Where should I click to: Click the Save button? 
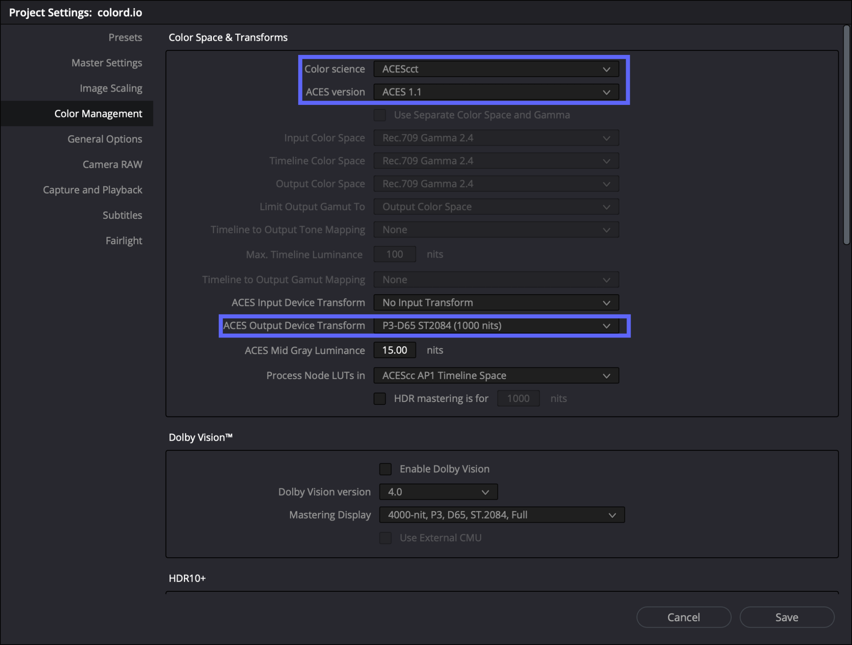(786, 617)
